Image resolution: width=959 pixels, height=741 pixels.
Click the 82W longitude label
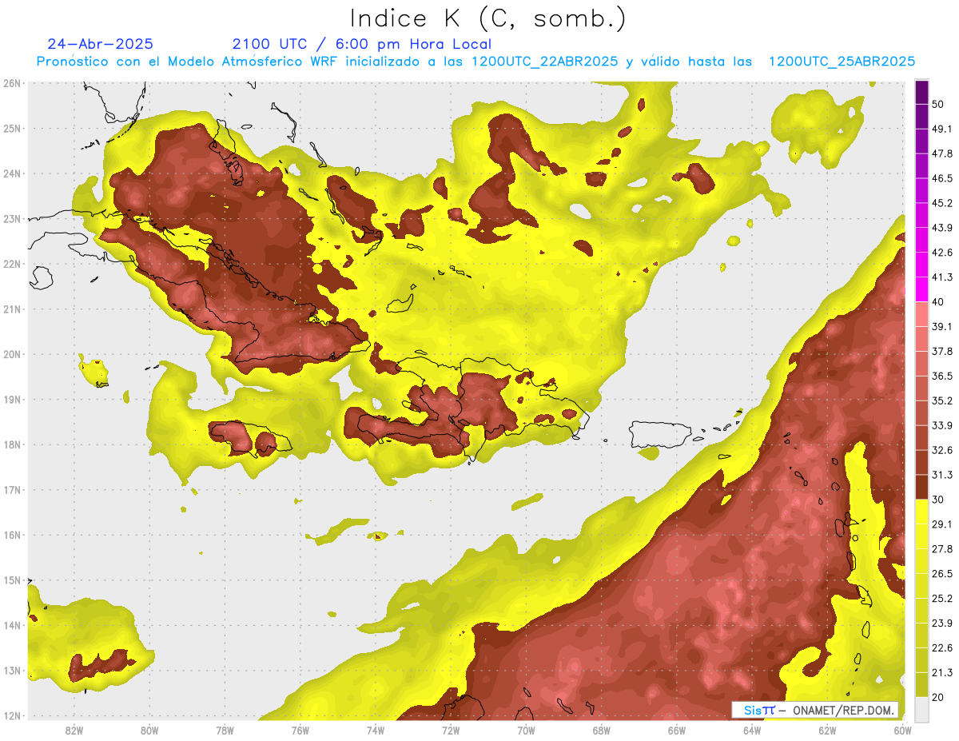point(74,731)
